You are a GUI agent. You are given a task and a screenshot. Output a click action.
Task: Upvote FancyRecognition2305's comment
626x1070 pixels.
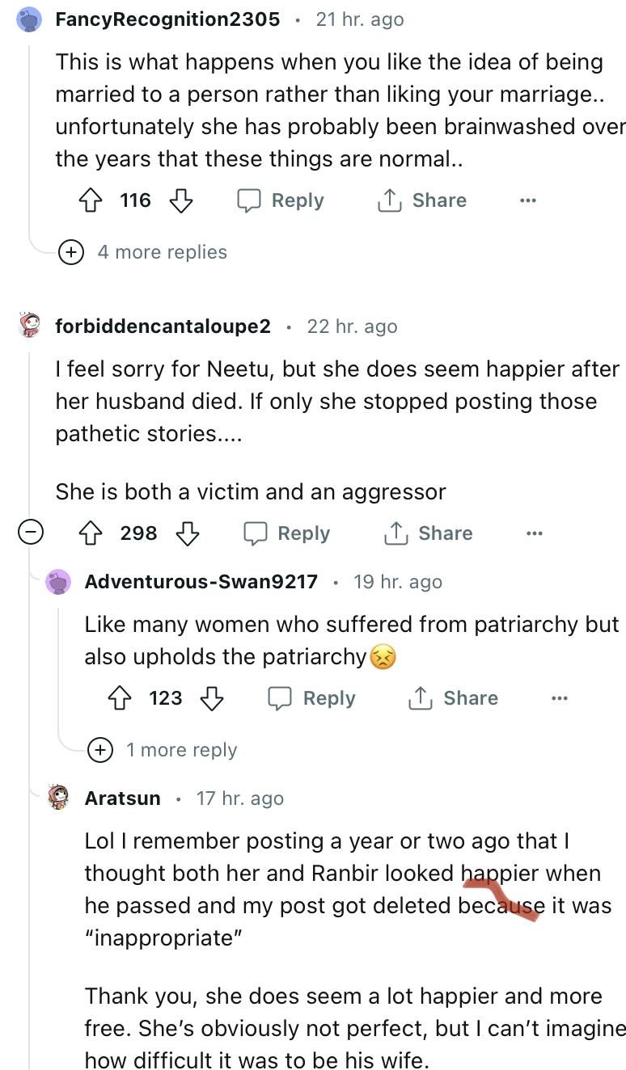pos(91,200)
